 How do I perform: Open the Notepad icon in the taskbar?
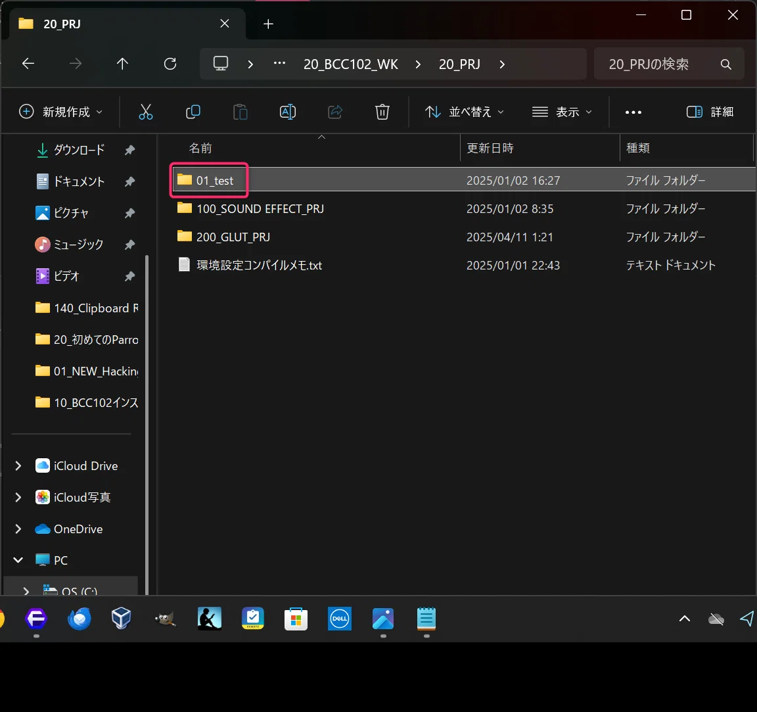pyautogui.click(x=426, y=619)
